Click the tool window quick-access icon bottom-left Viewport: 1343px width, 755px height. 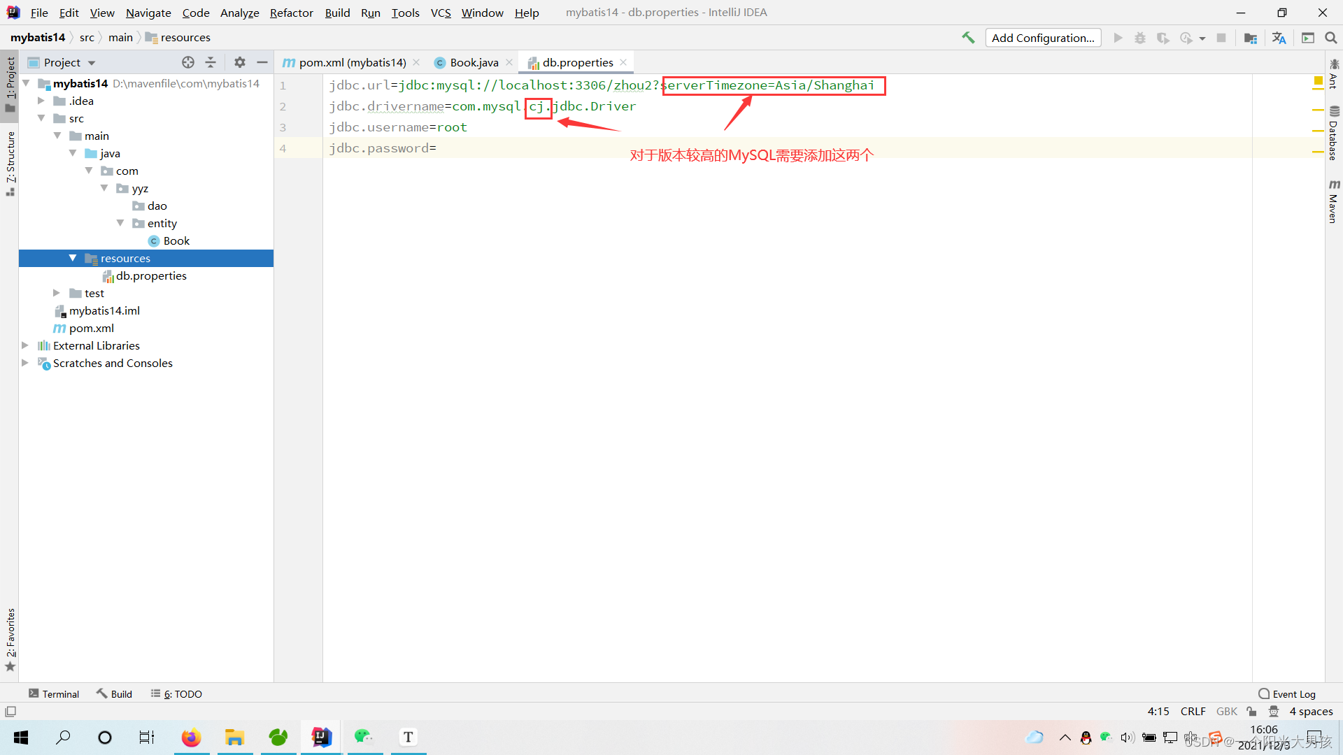click(10, 711)
